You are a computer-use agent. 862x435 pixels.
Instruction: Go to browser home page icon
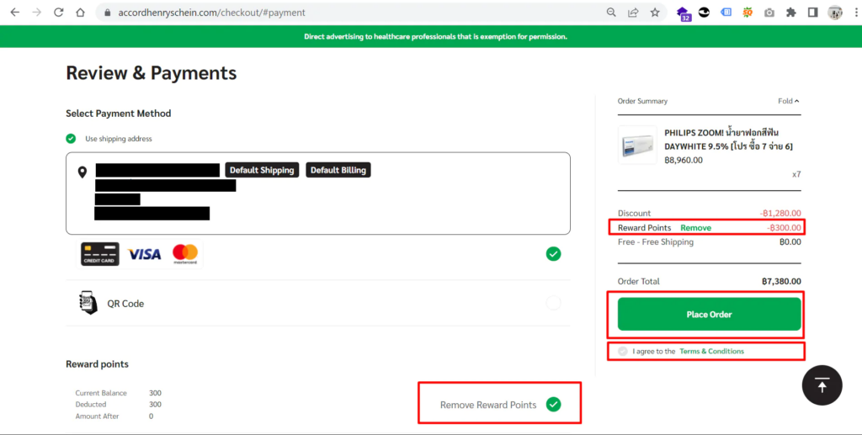tap(80, 13)
